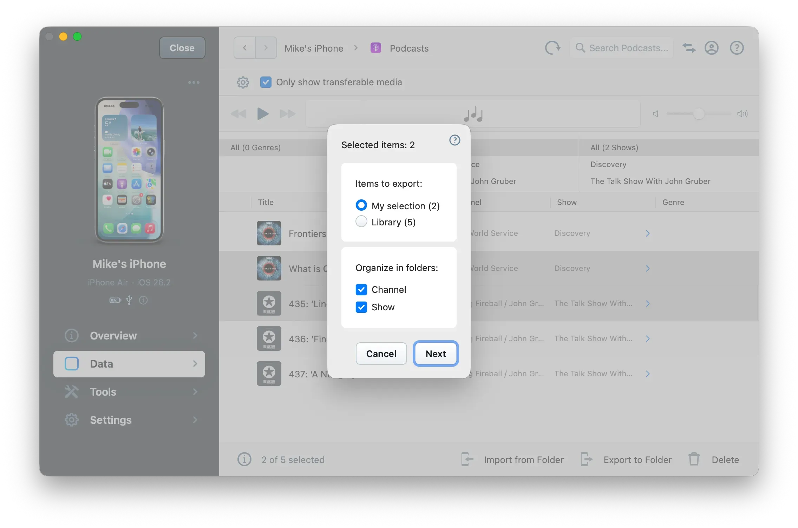Select Overview in the sidebar
Viewport: 798px width, 528px height.
coord(113,336)
